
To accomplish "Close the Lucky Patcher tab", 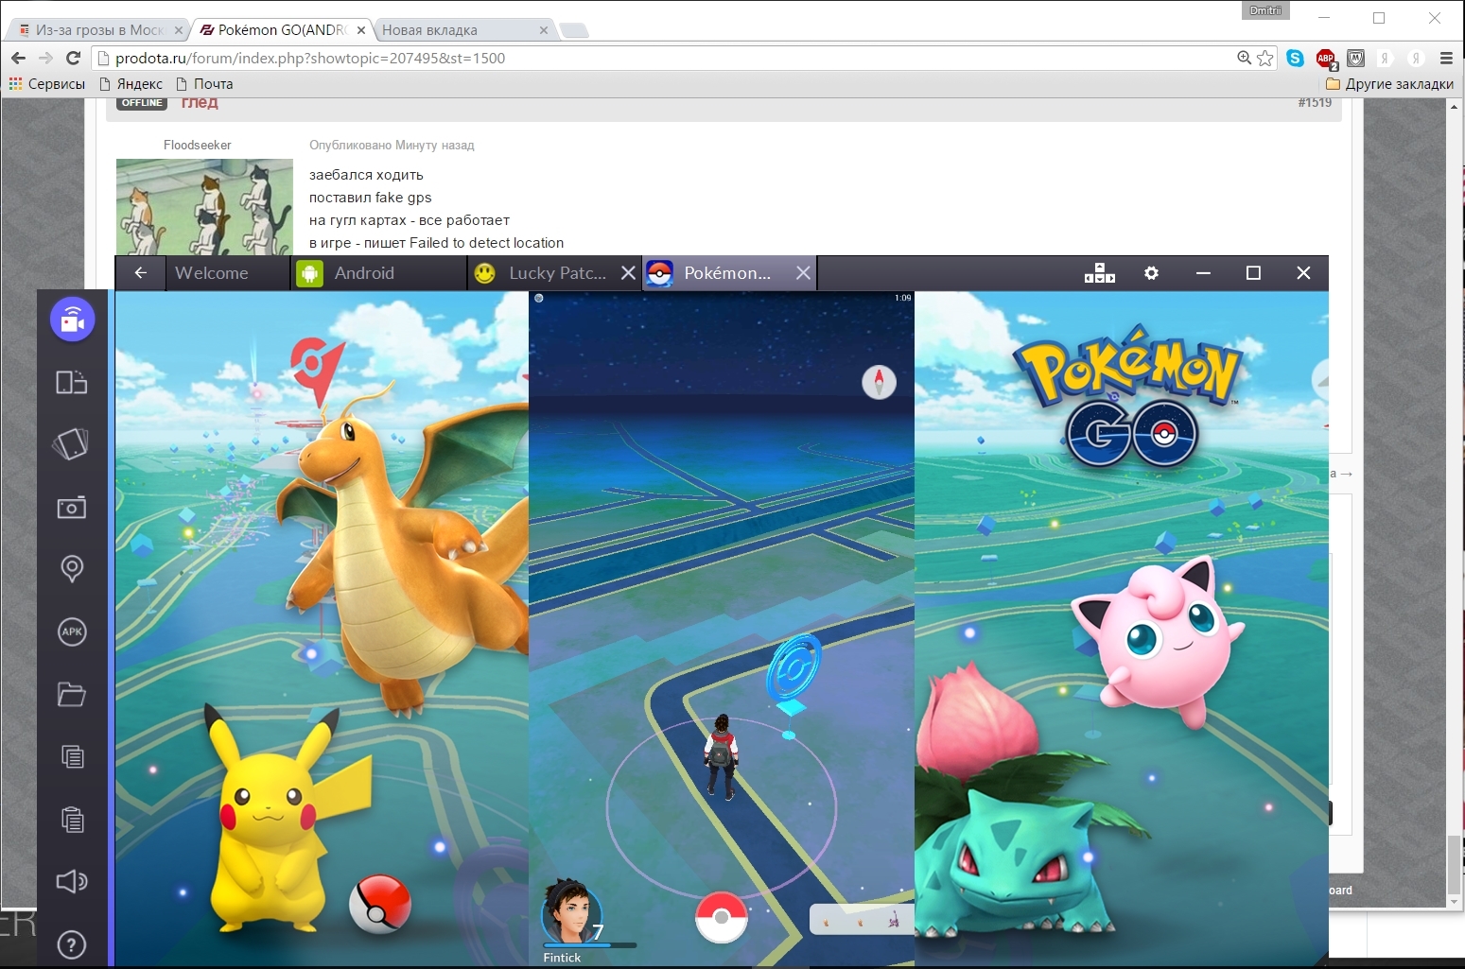I will pyautogui.click(x=628, y=273).
